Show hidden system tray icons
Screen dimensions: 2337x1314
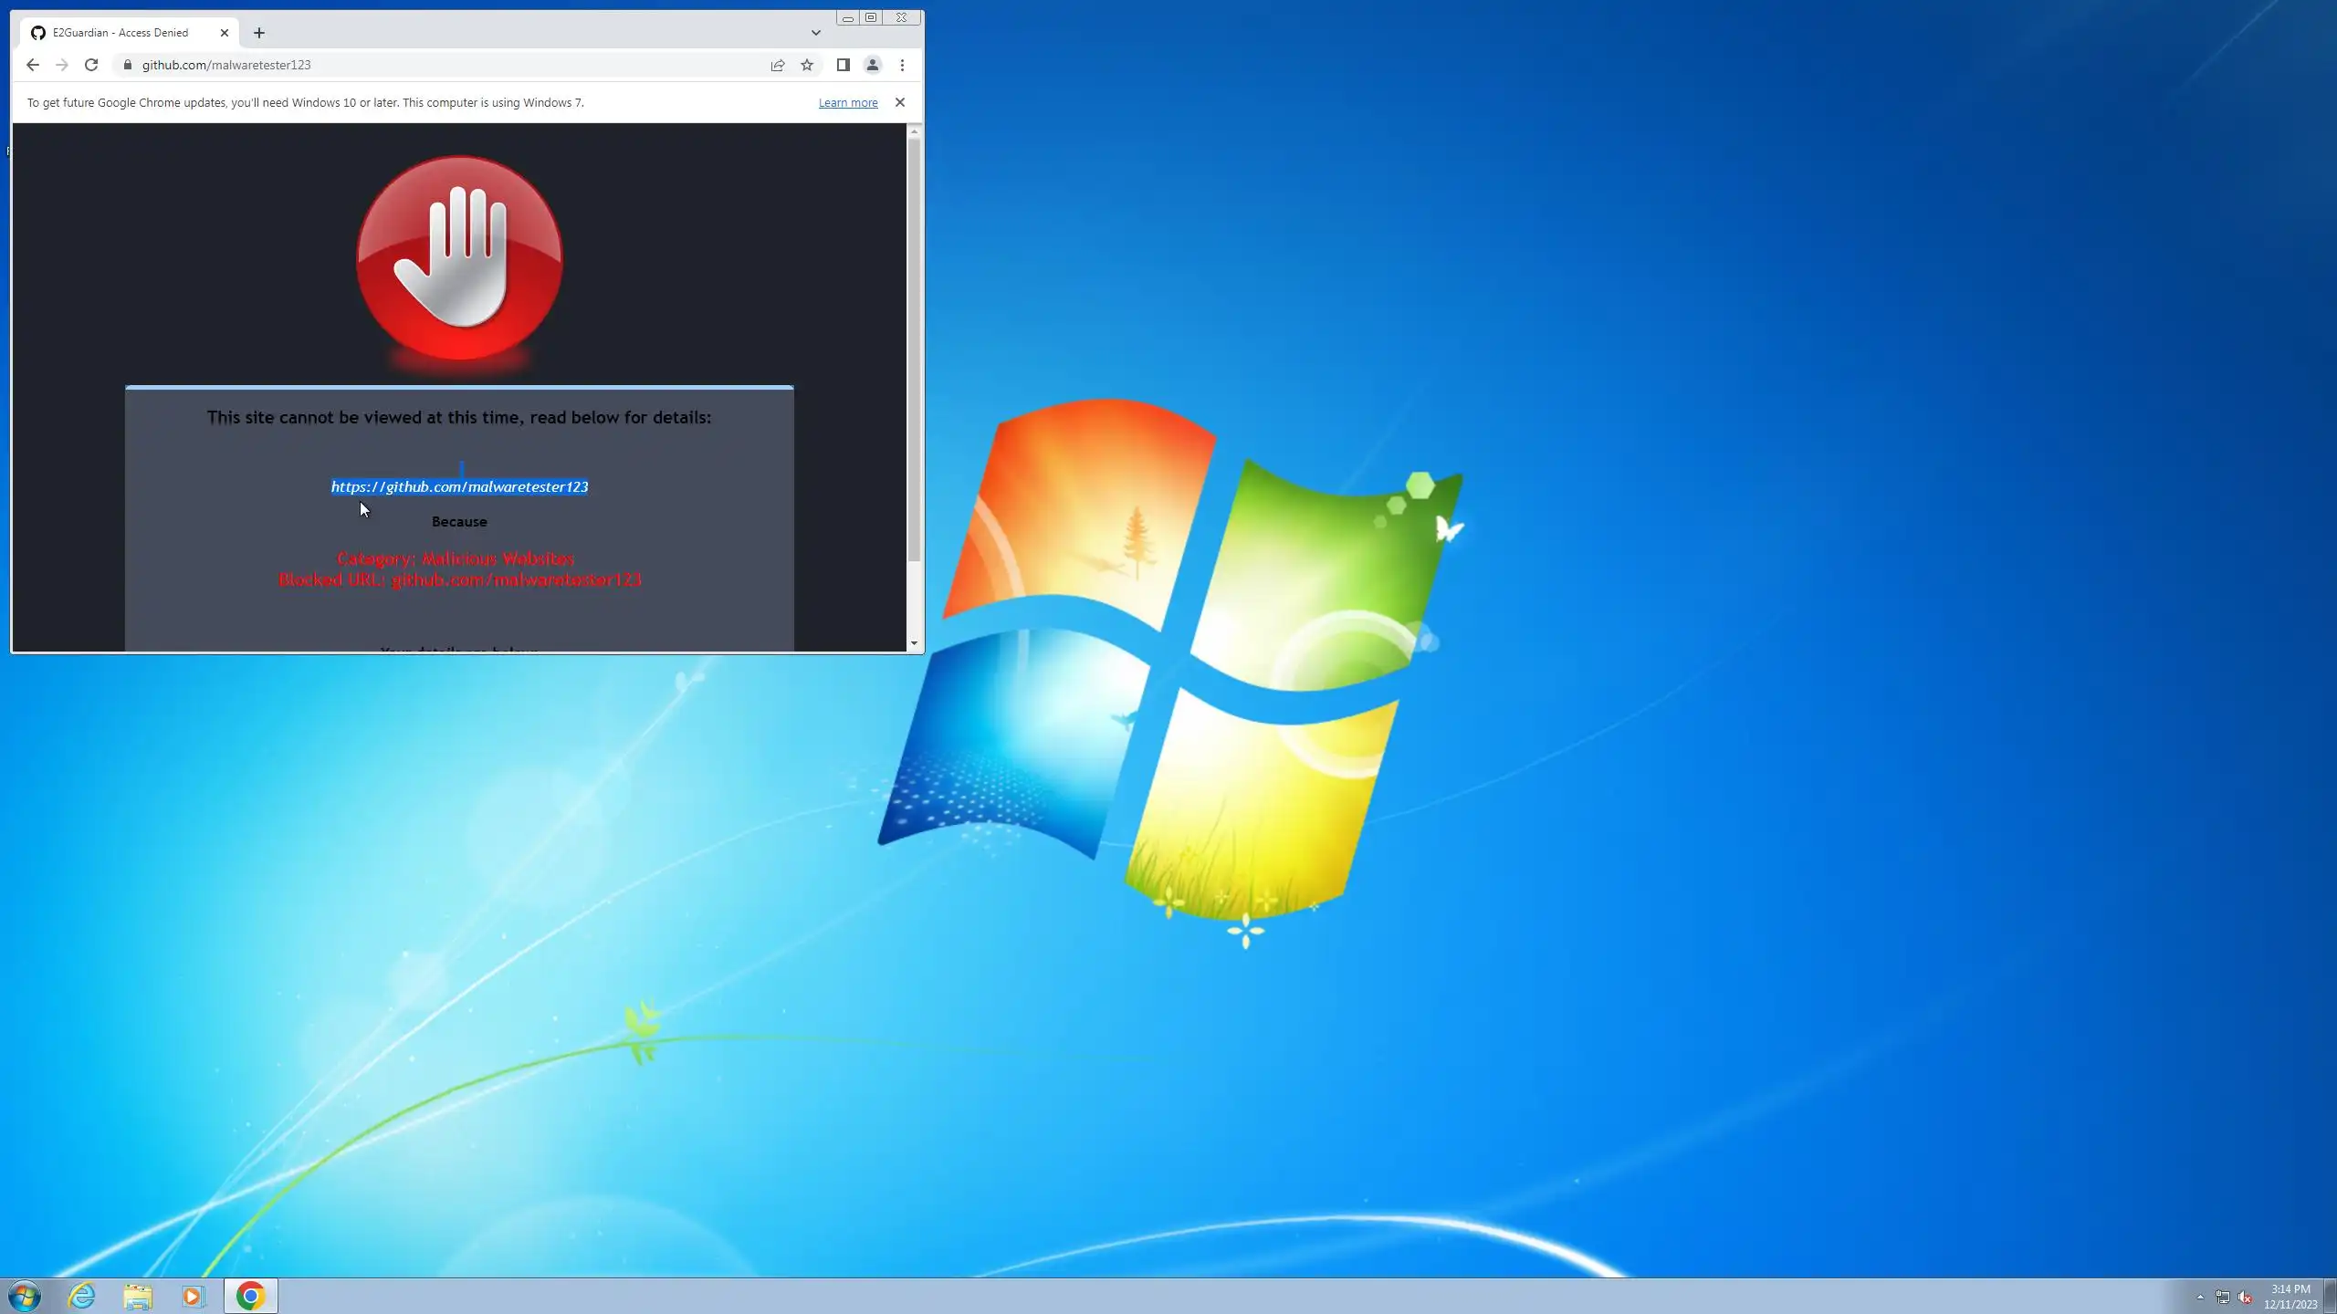[2200, 1297]
